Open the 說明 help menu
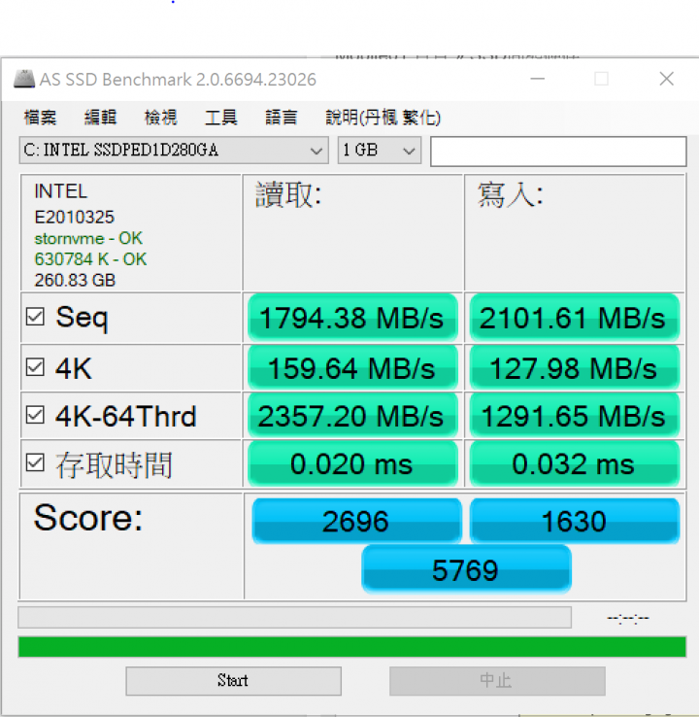This screenshot has width=699, height=717. (x=383, y=118)
